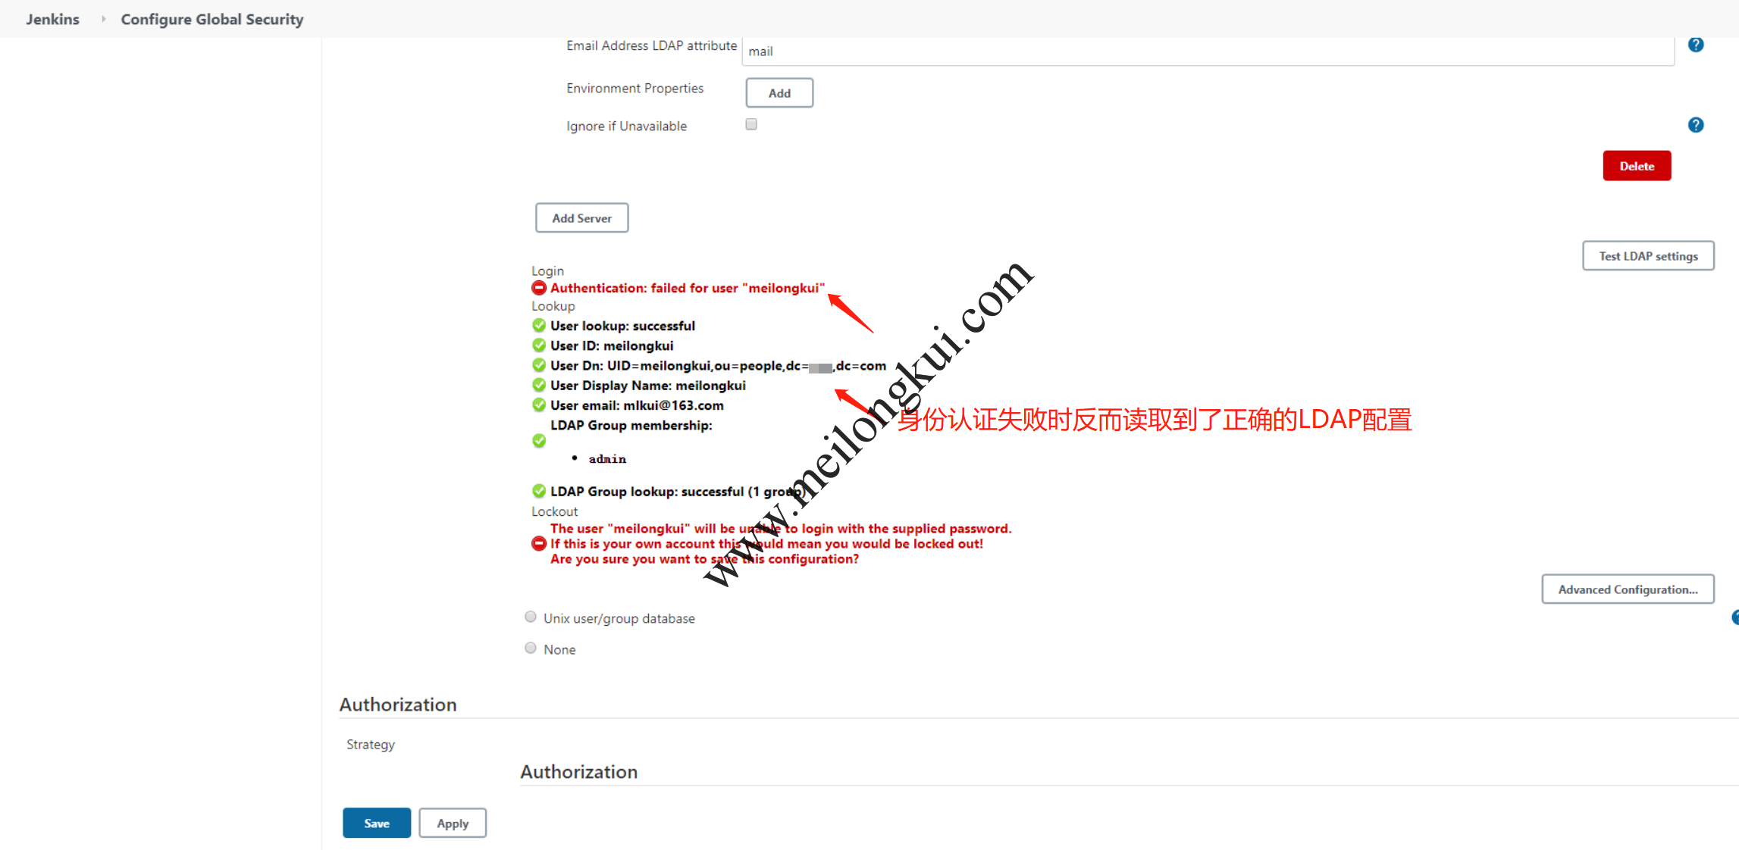Viewport: 1739px width, 850px height.
Task: Select the Unix user/group database radio button
Action: click(x=532, y=618)
